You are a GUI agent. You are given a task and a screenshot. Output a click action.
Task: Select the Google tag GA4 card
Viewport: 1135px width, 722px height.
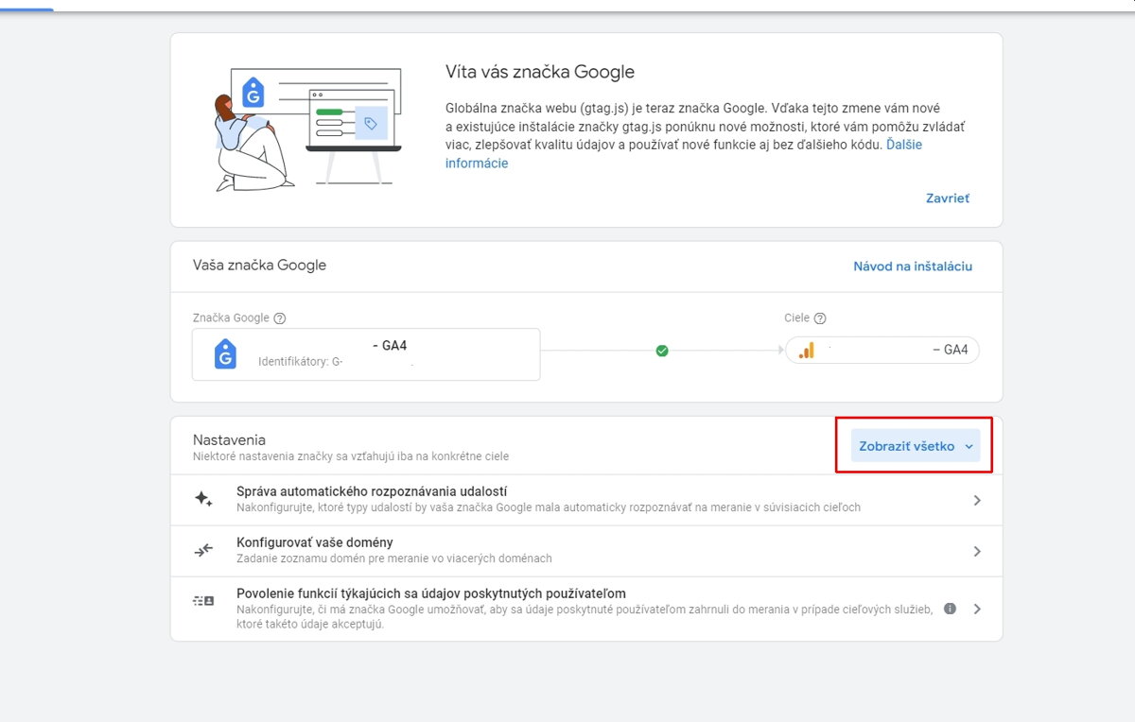coord(366,354)
